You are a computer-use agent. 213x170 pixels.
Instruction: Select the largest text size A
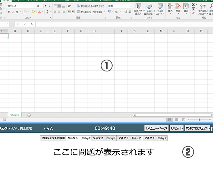51,128
